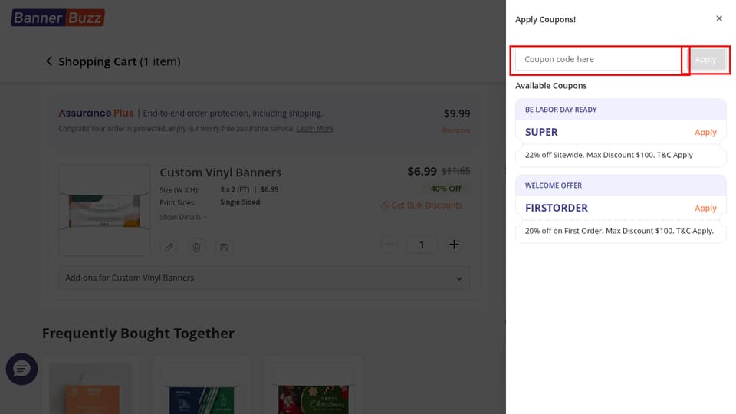Screen dimensions: 736x414
Task: Decrease quantity with minus button
Action: (x=389, y=244)
